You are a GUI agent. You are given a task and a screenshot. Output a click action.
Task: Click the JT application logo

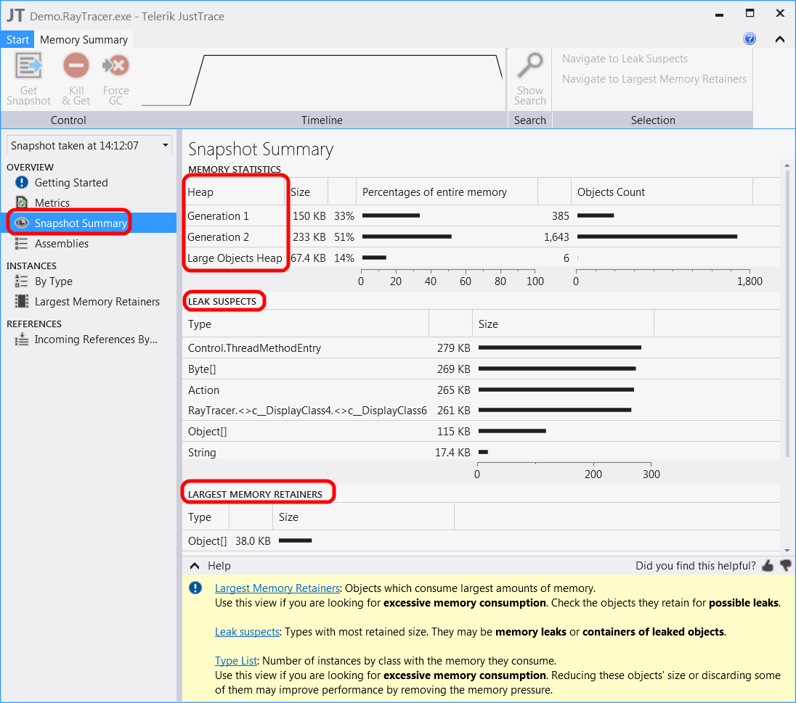(15, 15)
